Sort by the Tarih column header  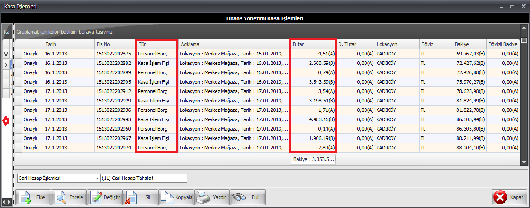click(x=68, y=45)
